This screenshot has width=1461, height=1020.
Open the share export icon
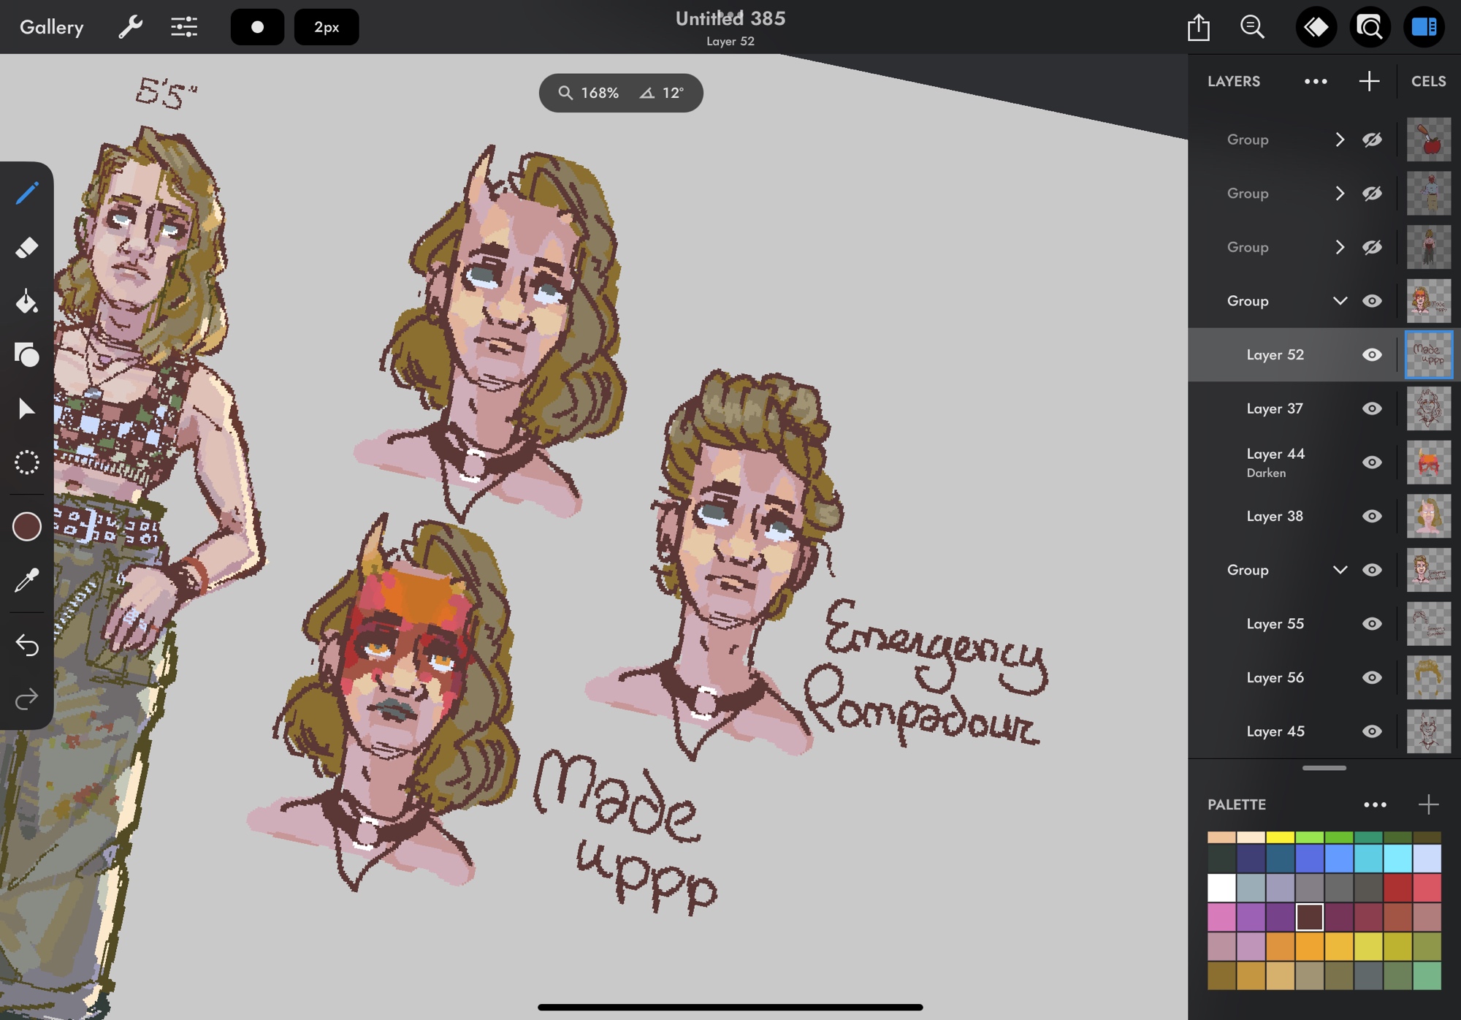click(x=1199, y=28)
